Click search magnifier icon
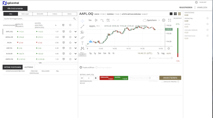213x118 pixels. tap(74, 19)
